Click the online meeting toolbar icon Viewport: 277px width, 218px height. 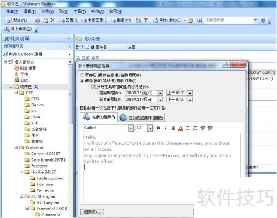pos(18,29)
